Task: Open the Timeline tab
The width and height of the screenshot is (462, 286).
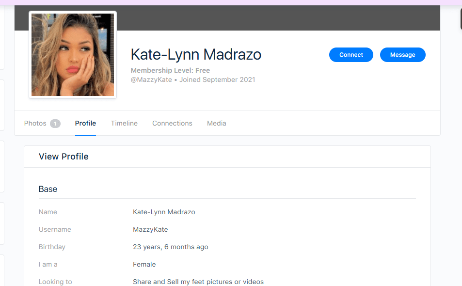Action: pos(124,123)
